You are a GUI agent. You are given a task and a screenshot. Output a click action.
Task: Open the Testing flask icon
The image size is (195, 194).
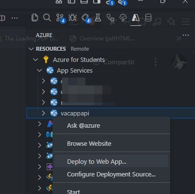tap(98, 18)
